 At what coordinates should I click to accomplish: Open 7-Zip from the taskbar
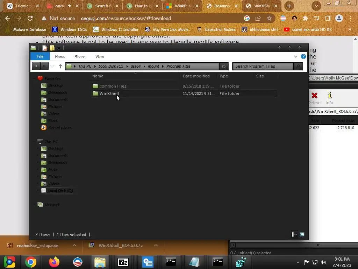[123, 262]
